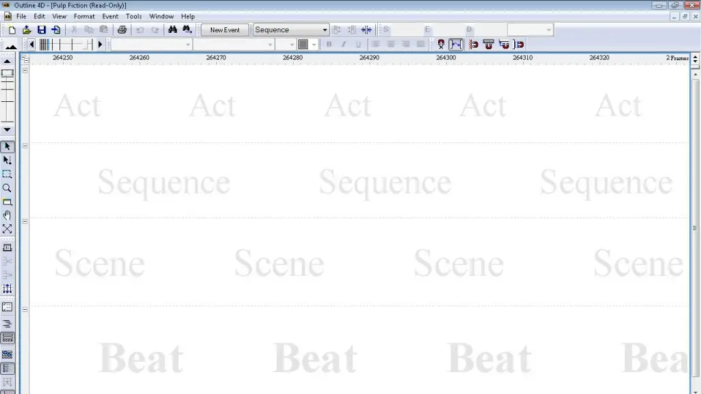Select the dashed marquee selection tool
The width and height of the screenshot is (701, 394).
pyautogui.click(x=8, y=174)
